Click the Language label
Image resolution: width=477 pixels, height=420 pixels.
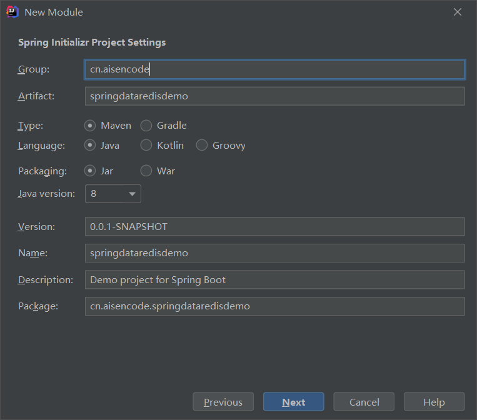click(x=41, y=146)
